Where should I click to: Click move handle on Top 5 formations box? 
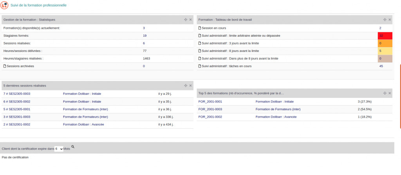(385, 93)
